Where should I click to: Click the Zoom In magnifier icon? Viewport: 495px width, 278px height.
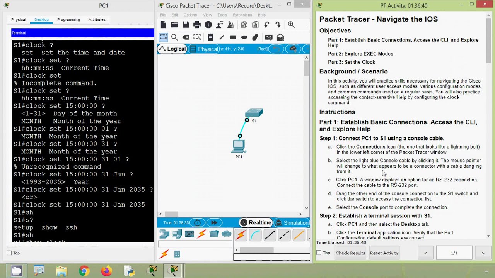coord(291,25)
